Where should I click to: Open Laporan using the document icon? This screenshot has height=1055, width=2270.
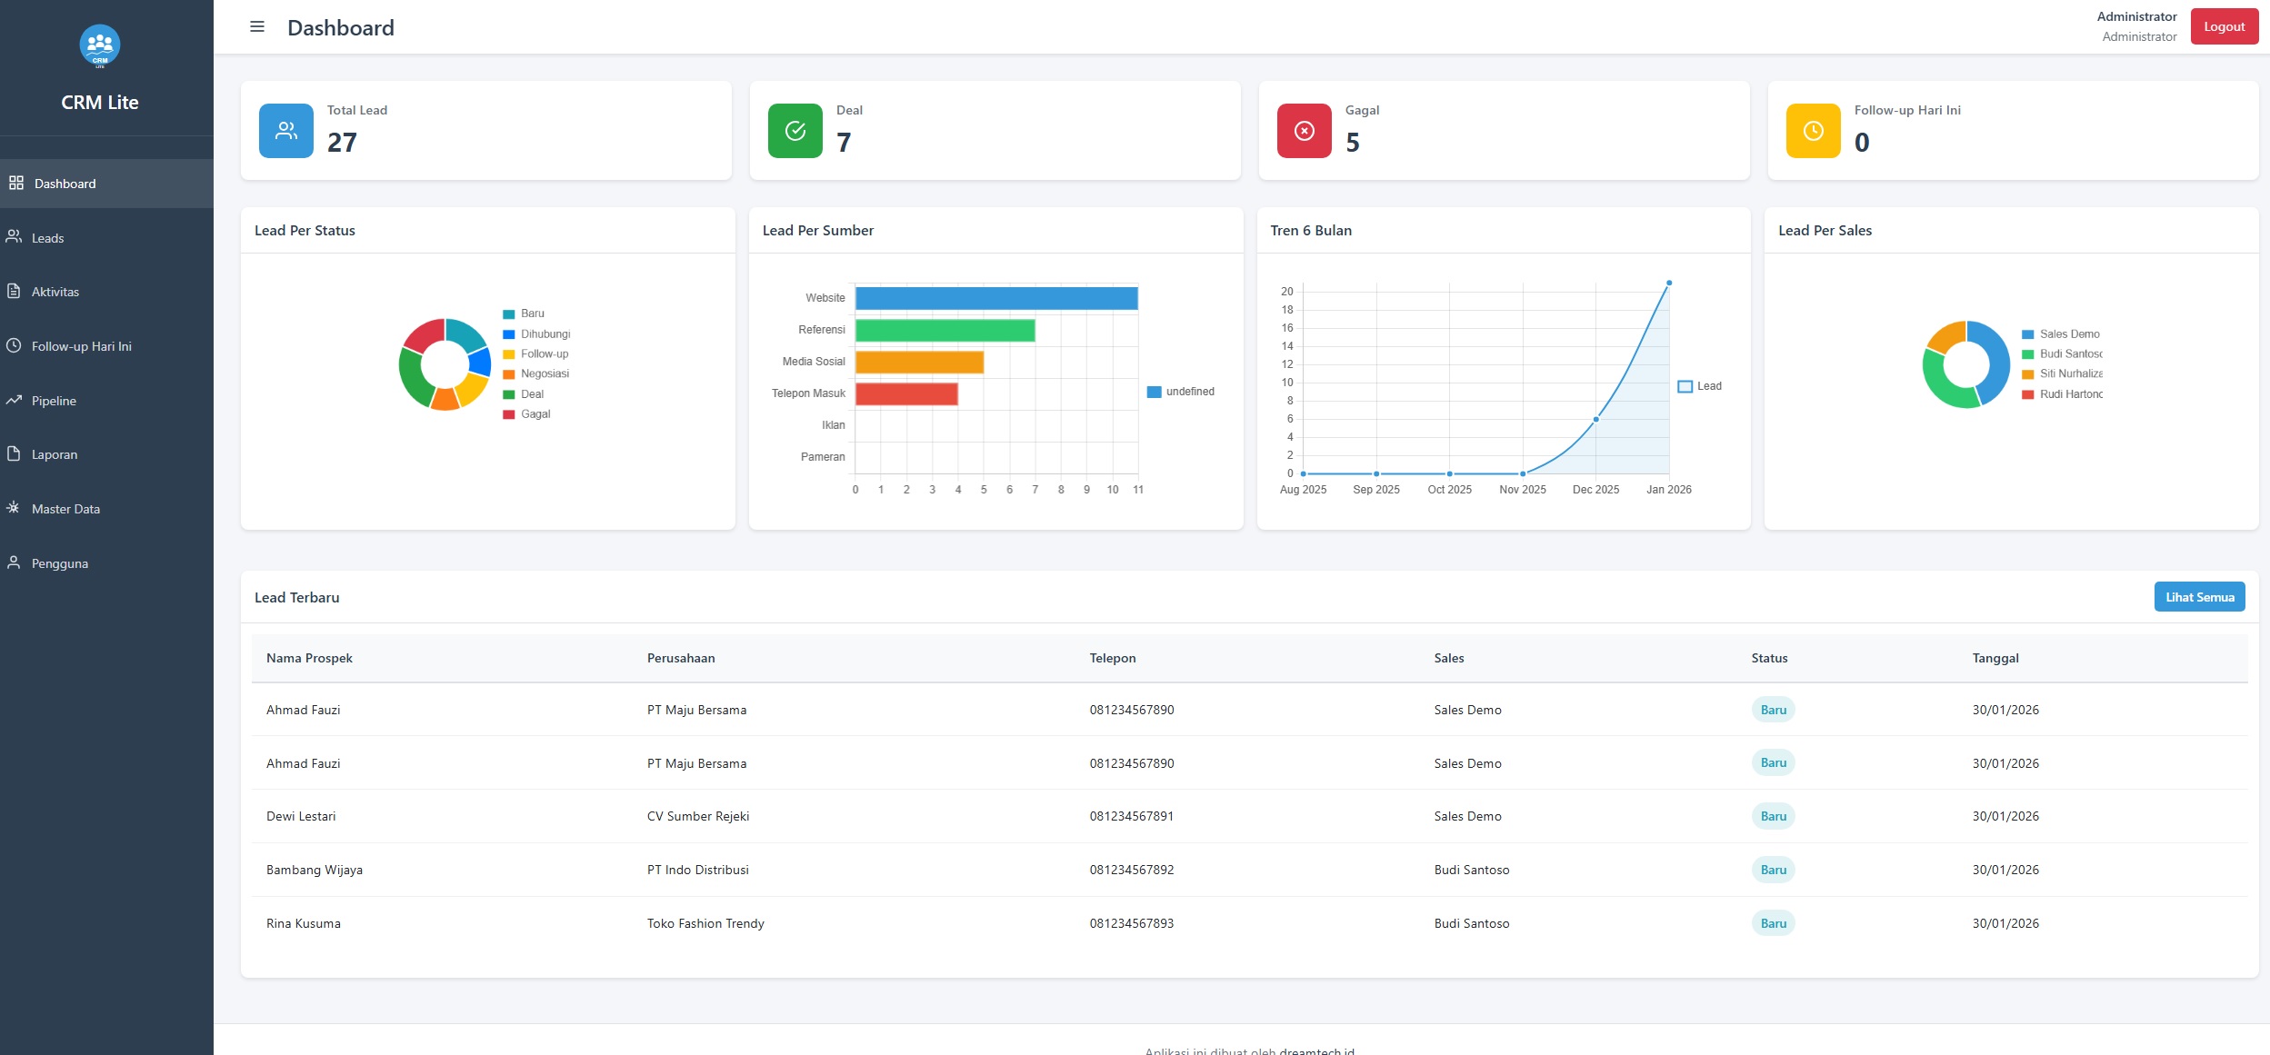[15, 453]
